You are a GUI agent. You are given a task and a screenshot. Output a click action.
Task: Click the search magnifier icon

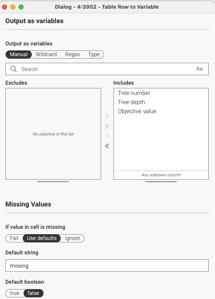(14, 69)
